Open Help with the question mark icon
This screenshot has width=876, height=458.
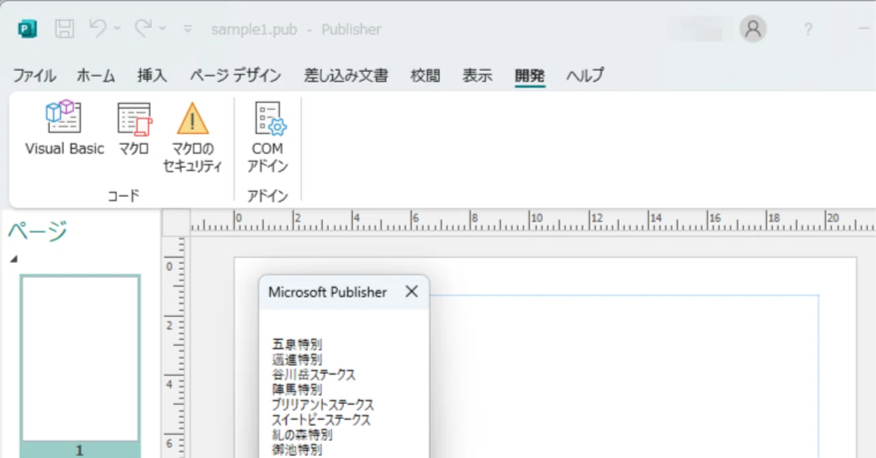click(808, 29)
